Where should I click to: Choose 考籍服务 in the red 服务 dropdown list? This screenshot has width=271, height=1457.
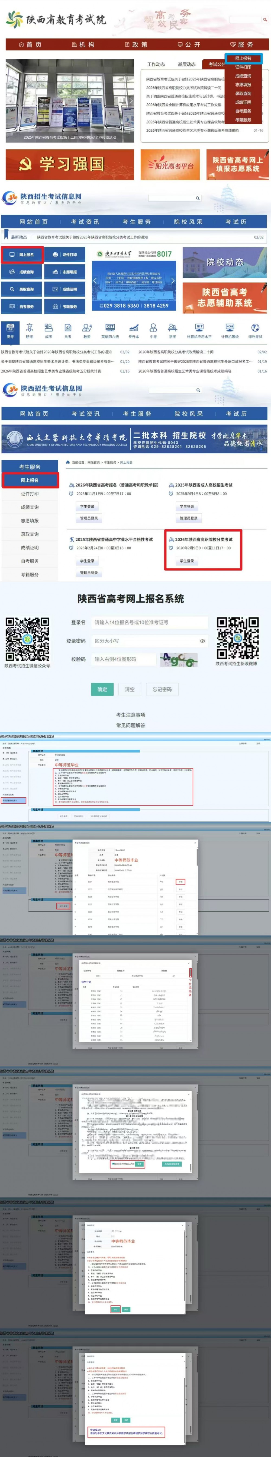[x=243, y=120]
